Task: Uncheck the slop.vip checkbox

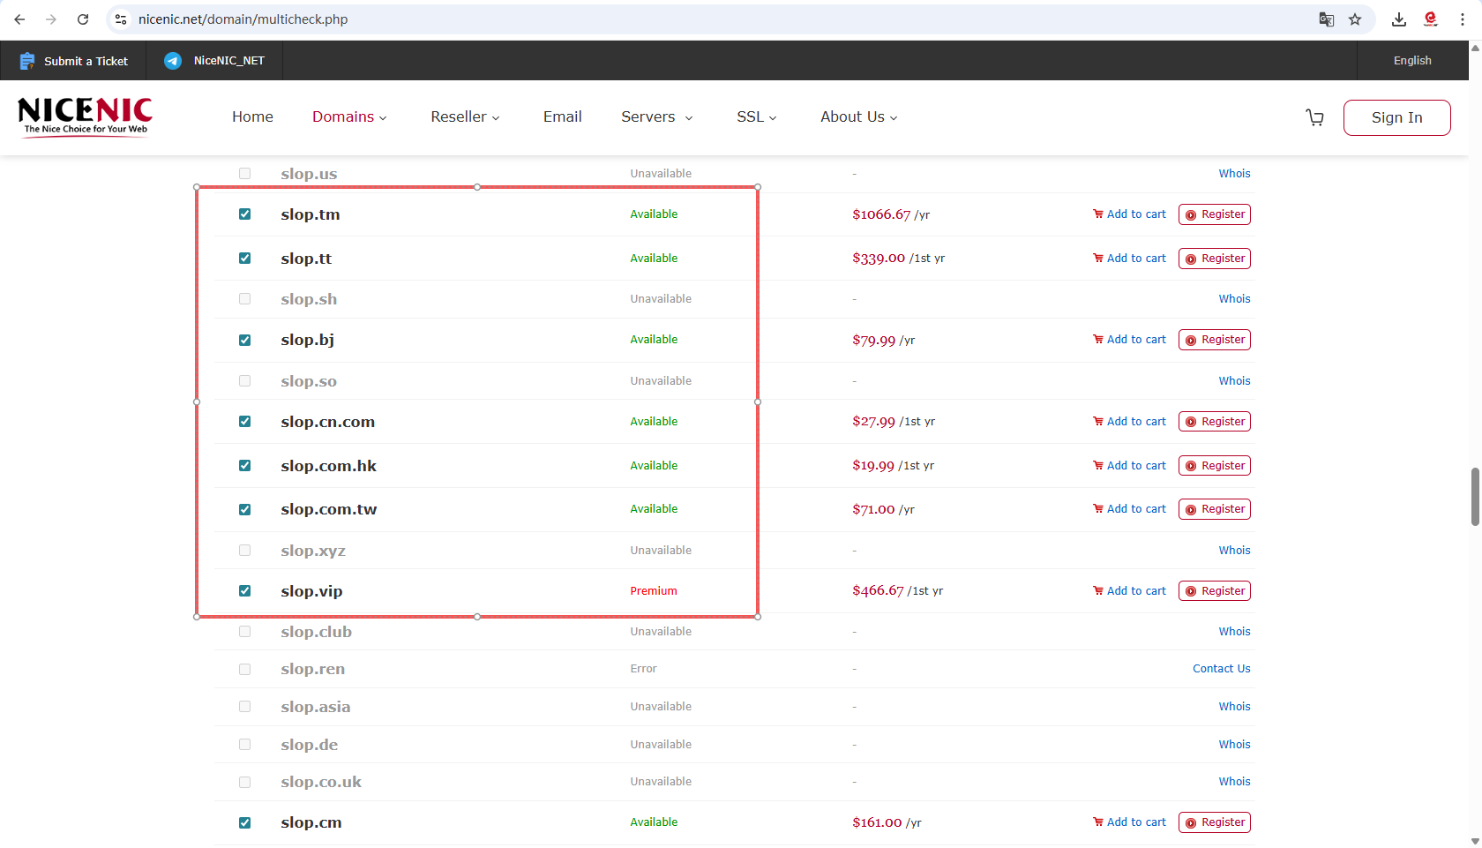Action: tap(244, 590)
